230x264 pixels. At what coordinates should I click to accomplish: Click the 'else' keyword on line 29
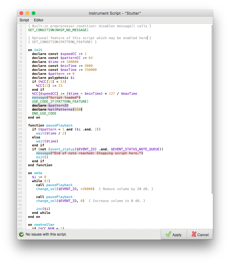(x=36, y=137)
